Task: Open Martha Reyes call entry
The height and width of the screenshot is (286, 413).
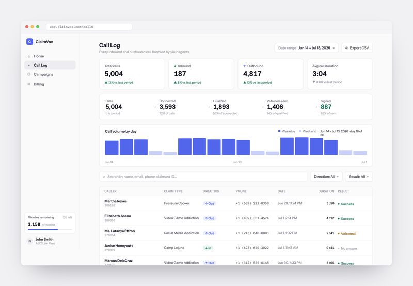Action: [x=236, y=203]
